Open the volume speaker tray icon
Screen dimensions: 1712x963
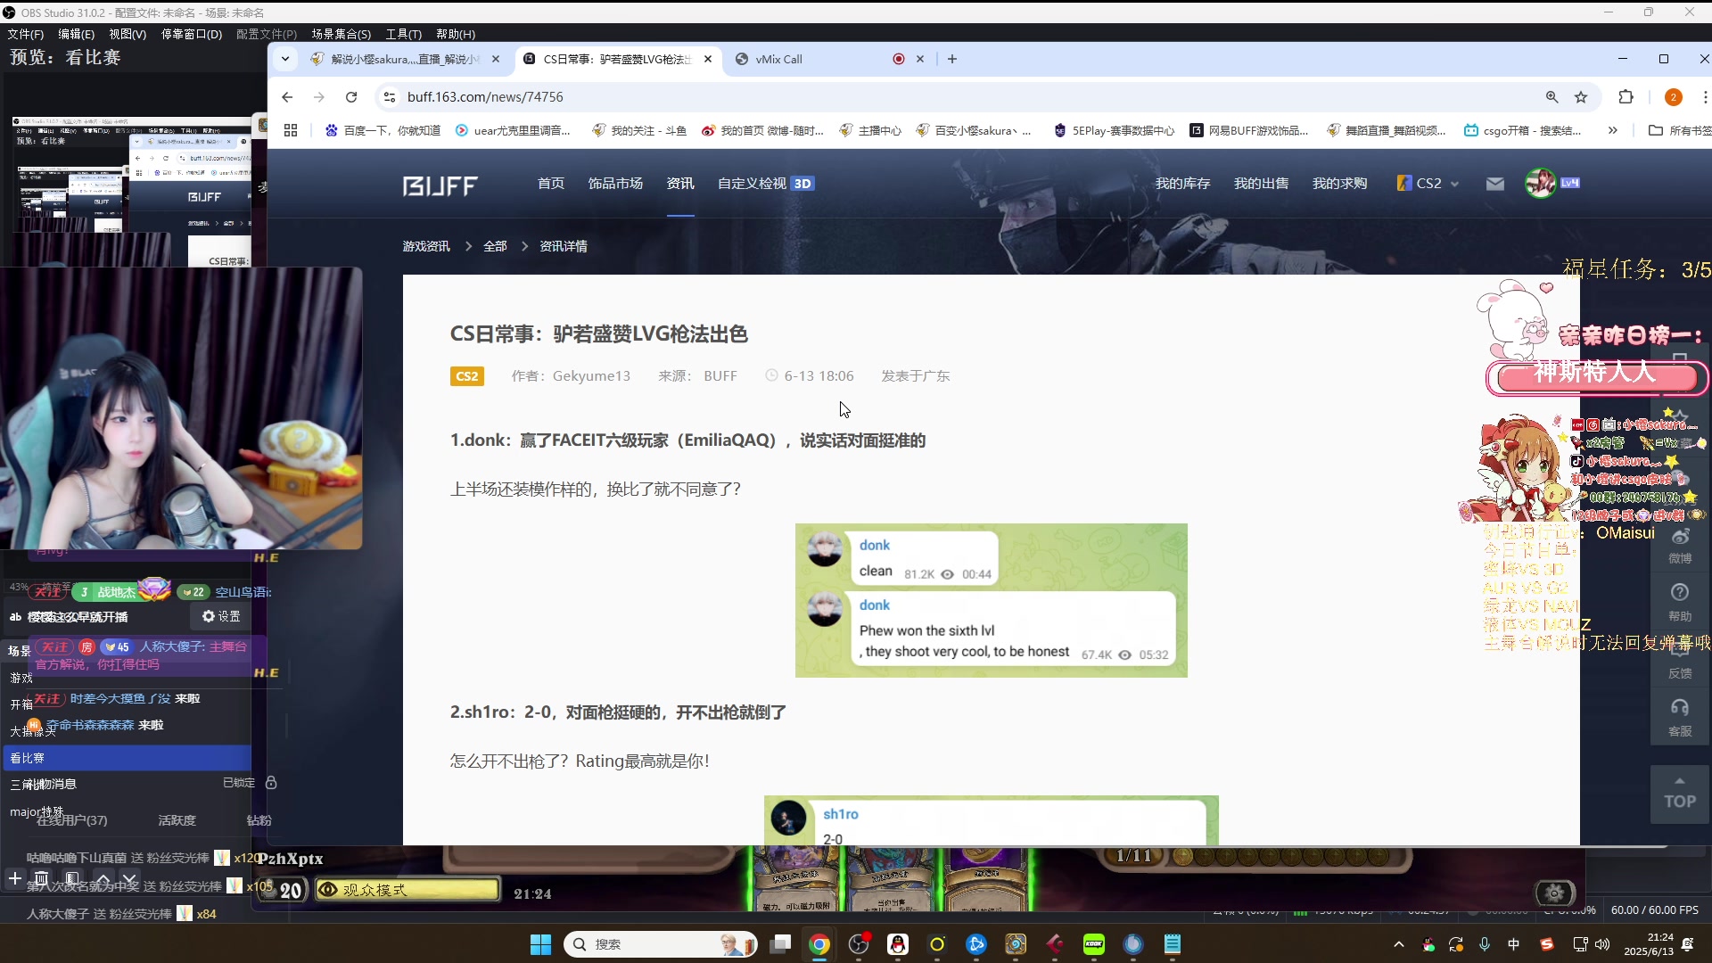point(1602,944)
